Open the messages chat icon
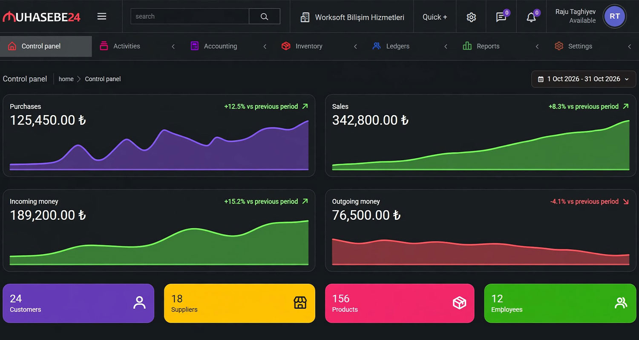Screen dimensions: 639x340 click(501, 17)
